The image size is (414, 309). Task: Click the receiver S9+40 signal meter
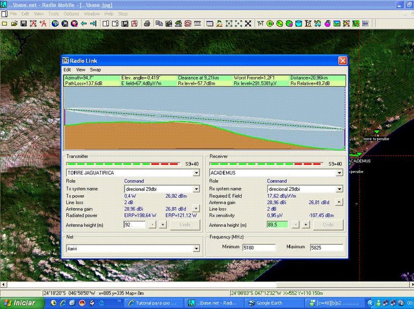[266, 164]
